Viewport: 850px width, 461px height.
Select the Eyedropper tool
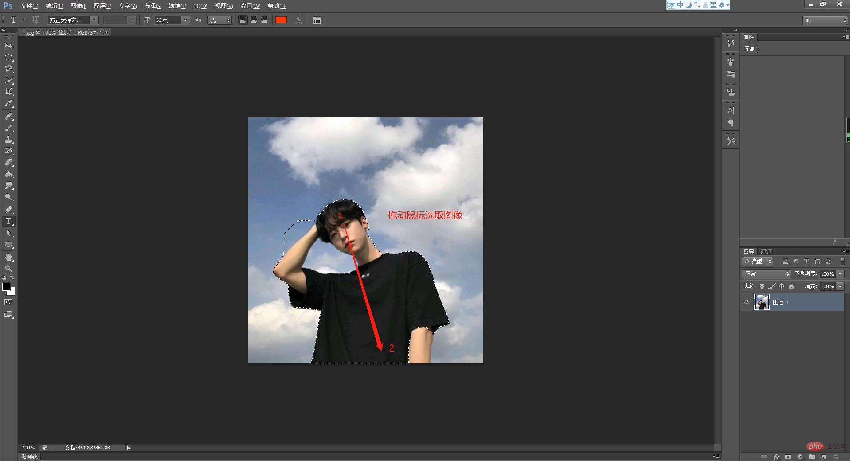[x=8, y=104]
